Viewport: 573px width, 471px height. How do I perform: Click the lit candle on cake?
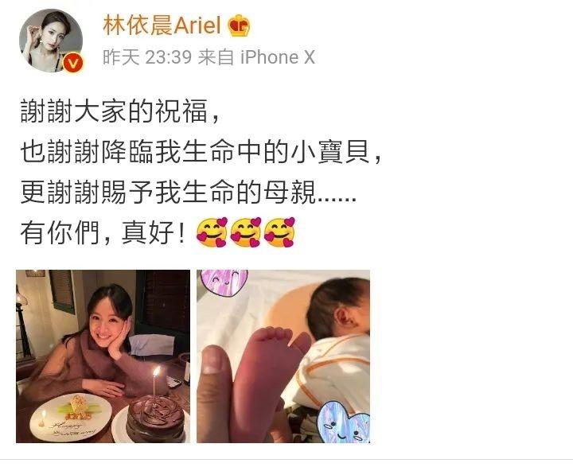[156, 383]
